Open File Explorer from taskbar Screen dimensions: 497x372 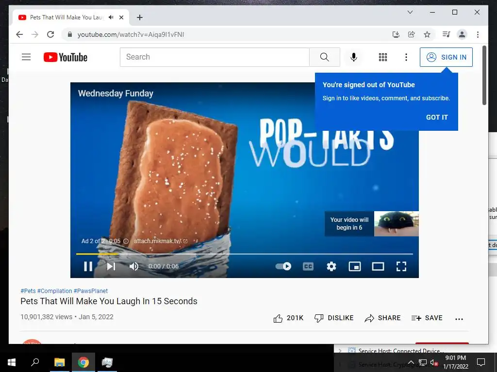tap(59, 362)
